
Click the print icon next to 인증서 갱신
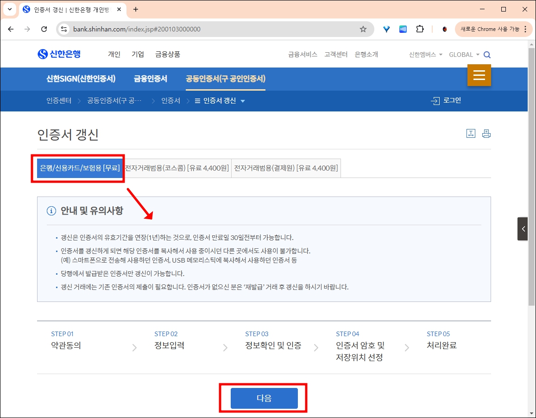tap(486, 133)
